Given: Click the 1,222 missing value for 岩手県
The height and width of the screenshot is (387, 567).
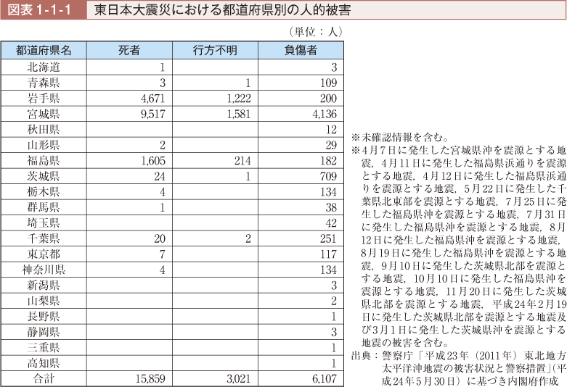Looking at the screenshot, I should click(239, 98).
